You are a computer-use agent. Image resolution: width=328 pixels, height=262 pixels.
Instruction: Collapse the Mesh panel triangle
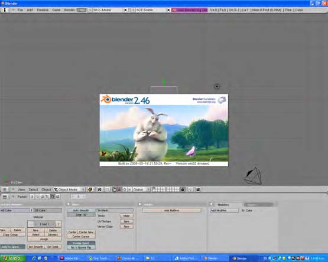tap(69, 204)
